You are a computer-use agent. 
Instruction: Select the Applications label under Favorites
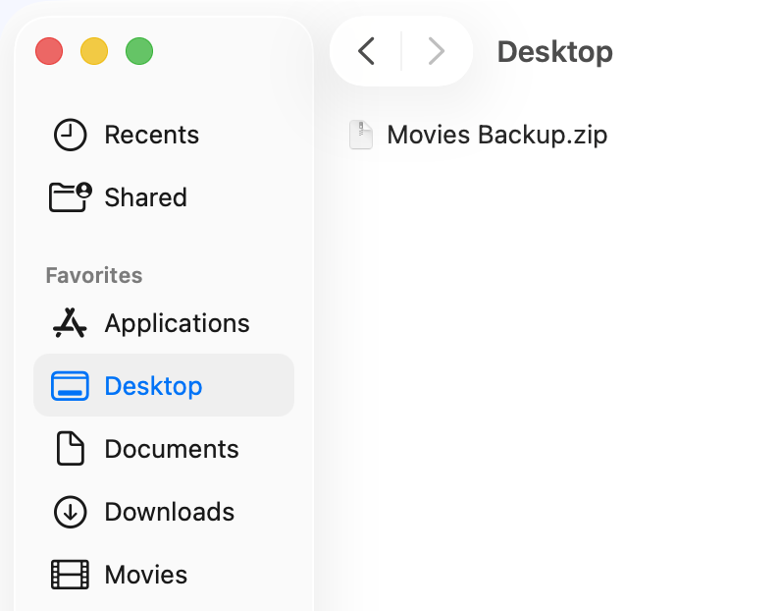[177, 323]
